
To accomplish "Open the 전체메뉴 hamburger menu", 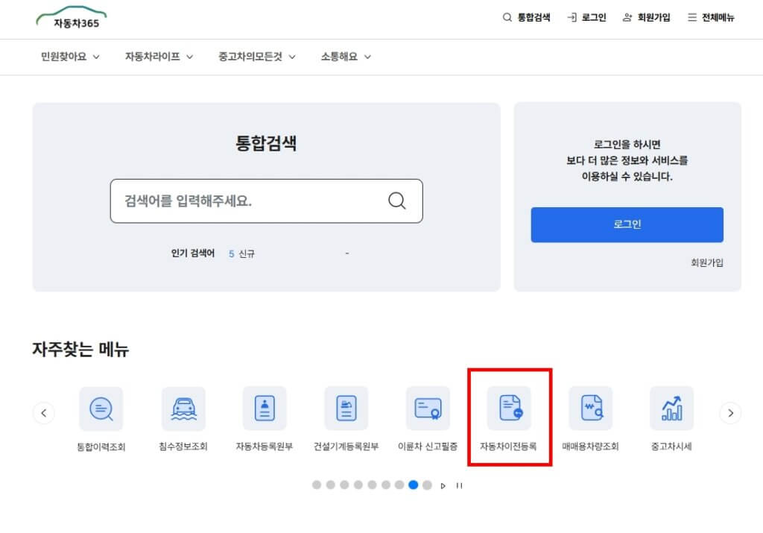I will point(711,17).
